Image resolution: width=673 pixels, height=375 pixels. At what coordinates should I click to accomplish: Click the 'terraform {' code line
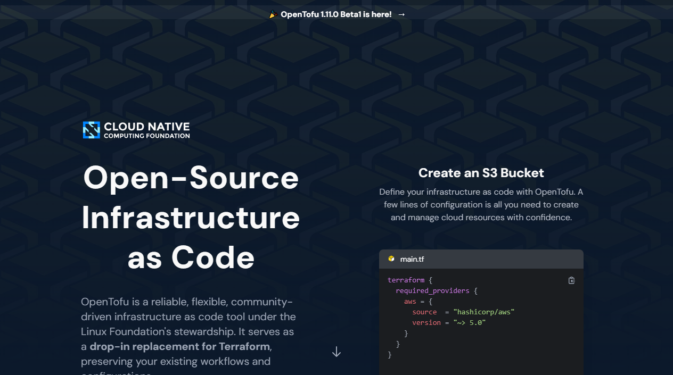coord(410,280)
